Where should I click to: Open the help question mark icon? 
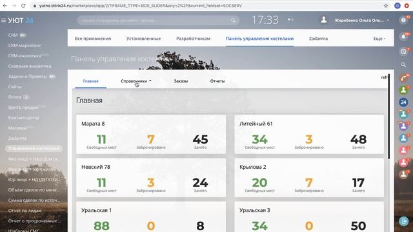click(x=403, y=20)
